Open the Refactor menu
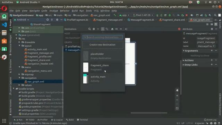This screenshot has width=222, height=125. click(x=65, y=11)
